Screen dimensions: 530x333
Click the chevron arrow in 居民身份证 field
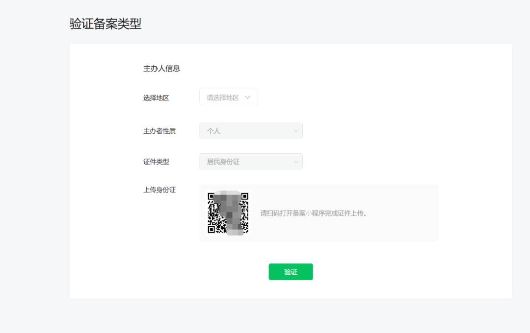pos(296,162)
